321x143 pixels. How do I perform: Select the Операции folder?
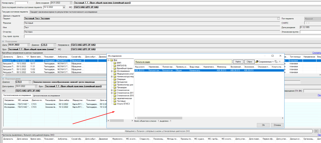tap(119, 79)
